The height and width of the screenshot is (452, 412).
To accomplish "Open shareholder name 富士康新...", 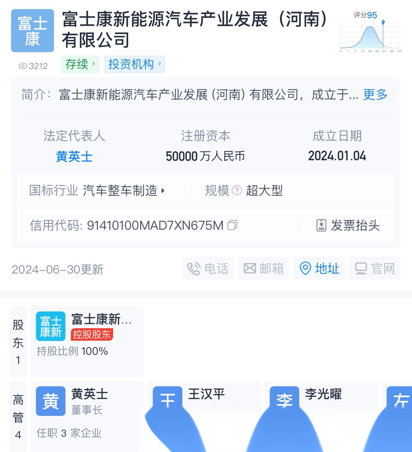I will click(102, 319).
